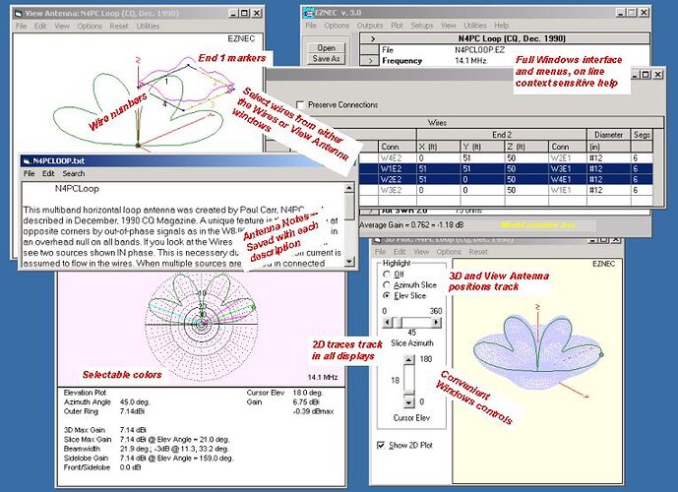Screen dimensions: 678x492
Task: Open Help menu in EZNEC main window
Action: coord(501,26)
